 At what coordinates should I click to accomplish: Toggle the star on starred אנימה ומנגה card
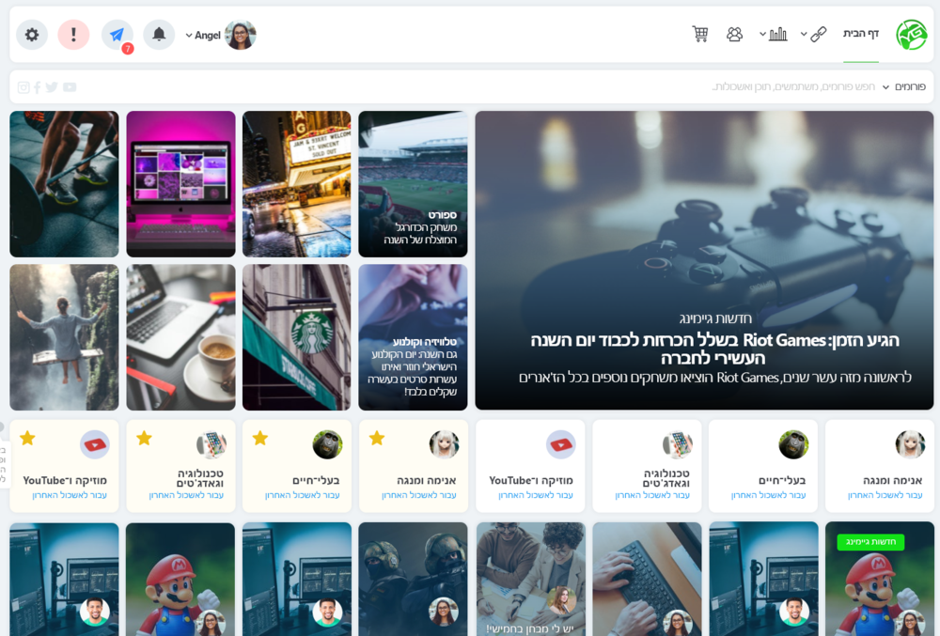pyautogui.click(x=377, y=438)
